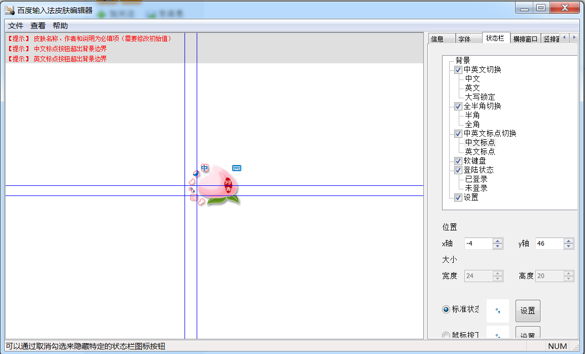This screenshot has height=354, width=585.
Task: Switch to the 信息 tab
Action: pos(442,39)
